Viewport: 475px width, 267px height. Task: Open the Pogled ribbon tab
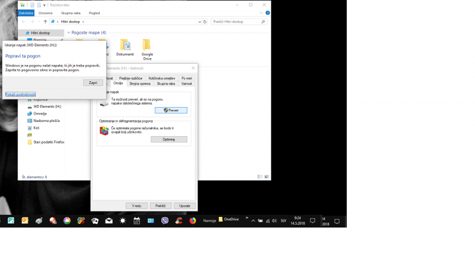tap(94, 13)
